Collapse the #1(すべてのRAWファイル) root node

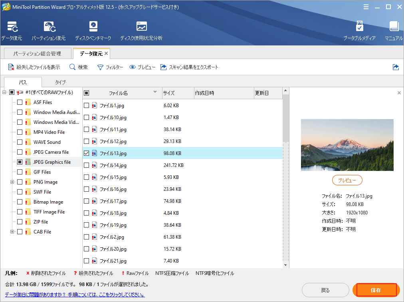pos(4,92)
